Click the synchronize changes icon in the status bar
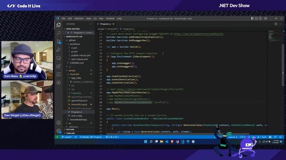Image resolution: width=286 pixels, height=160 pixels. tap(76, 137)
